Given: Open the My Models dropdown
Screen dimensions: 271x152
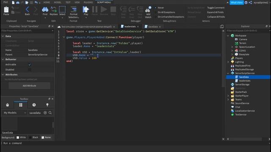Looking at the screenshot, I should [14, 113].
